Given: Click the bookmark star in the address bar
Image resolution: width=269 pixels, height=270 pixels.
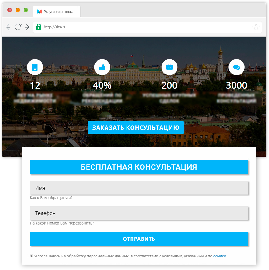Looking at the screenshot, I should click(x=256, y=27).
